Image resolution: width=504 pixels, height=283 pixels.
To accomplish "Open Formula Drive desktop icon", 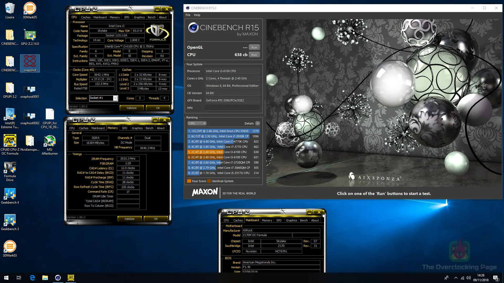I will [x=10, y=171].
